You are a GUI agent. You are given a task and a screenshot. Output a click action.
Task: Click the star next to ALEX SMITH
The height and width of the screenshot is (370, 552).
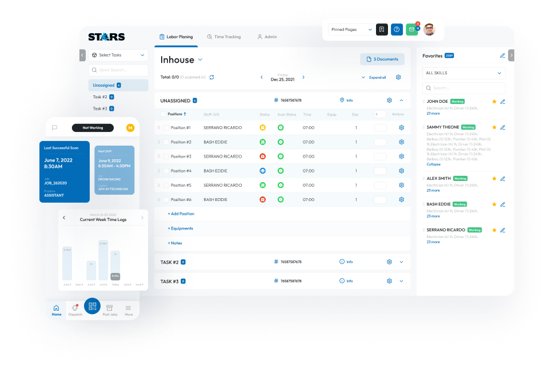coord(494,179)
